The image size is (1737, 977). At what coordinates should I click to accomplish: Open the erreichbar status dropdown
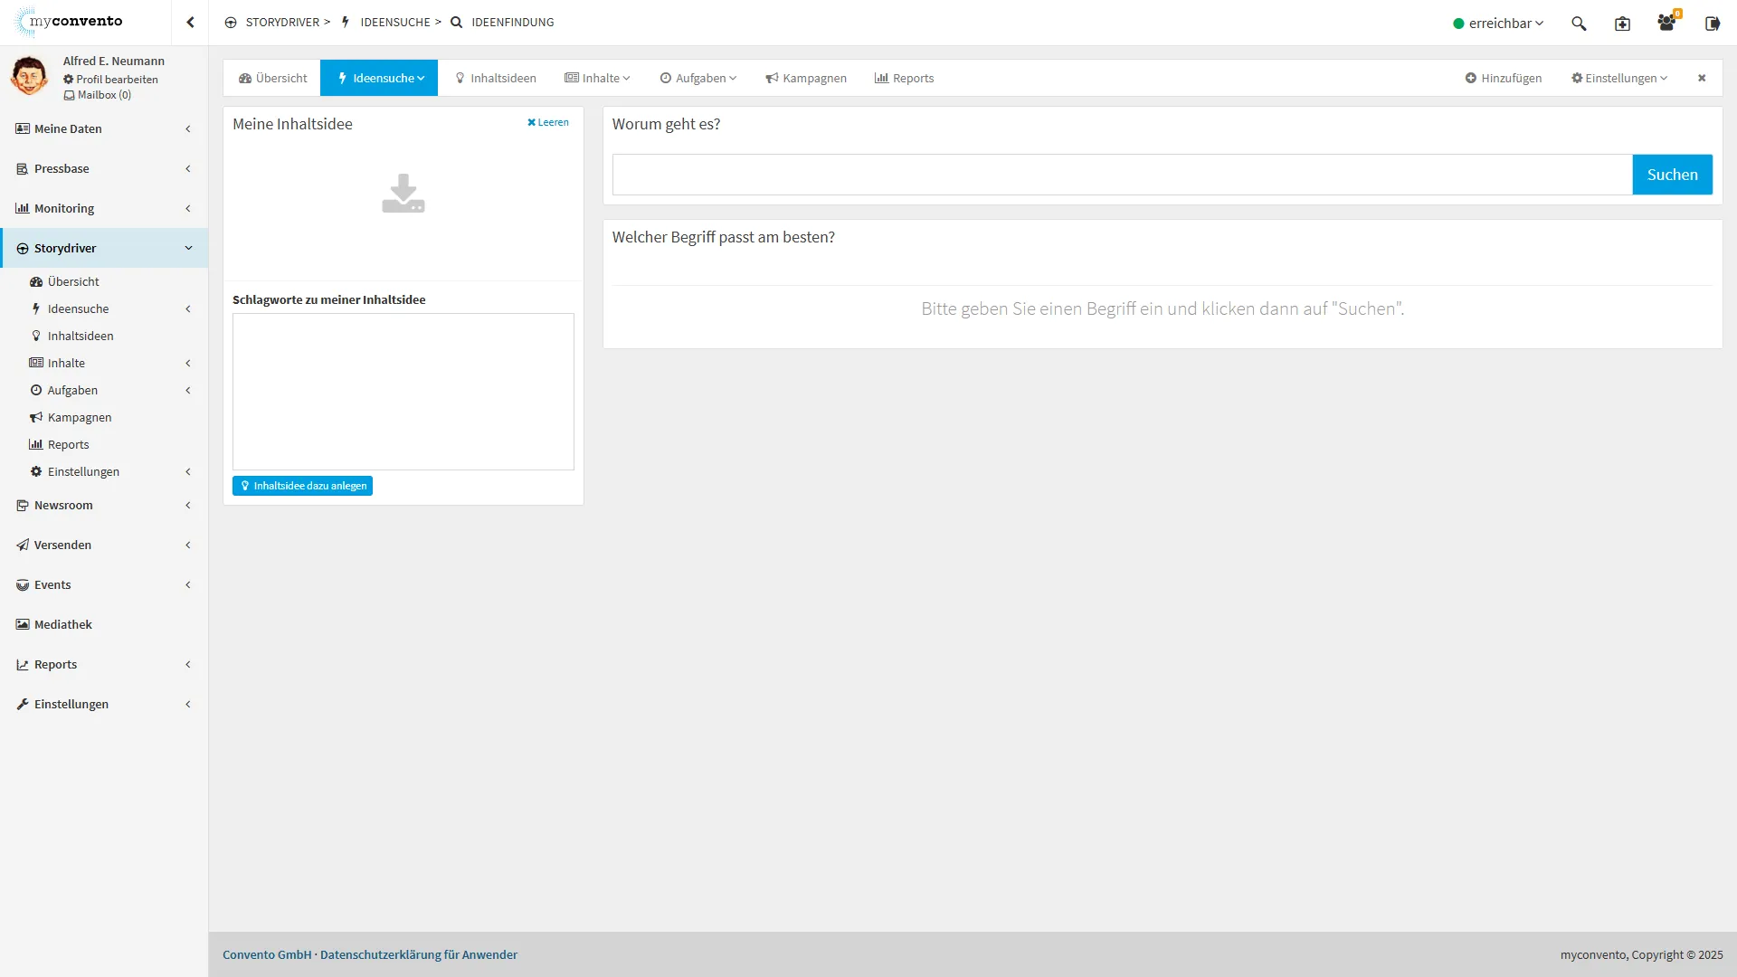point(1498,24)
